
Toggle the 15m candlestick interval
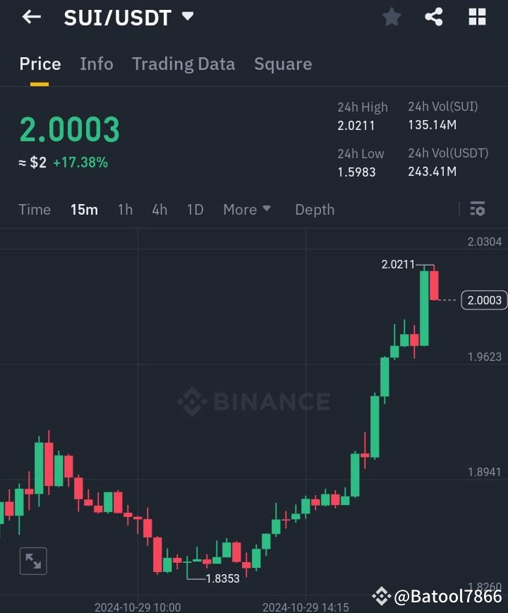point(84,209)
